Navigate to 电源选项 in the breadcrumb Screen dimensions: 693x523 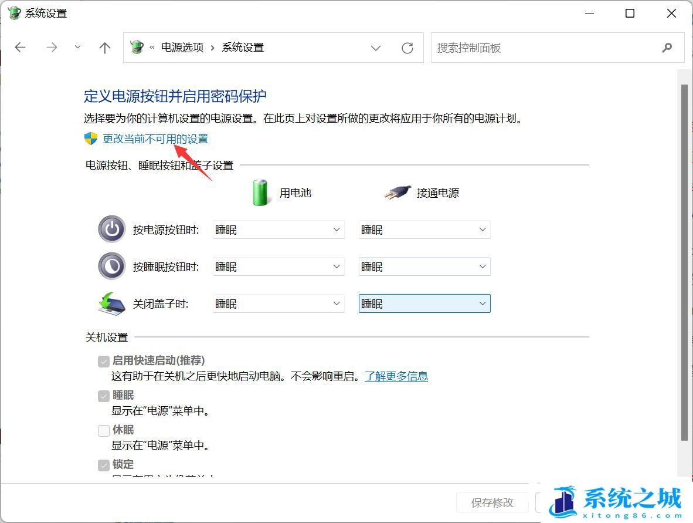(182, 48)
